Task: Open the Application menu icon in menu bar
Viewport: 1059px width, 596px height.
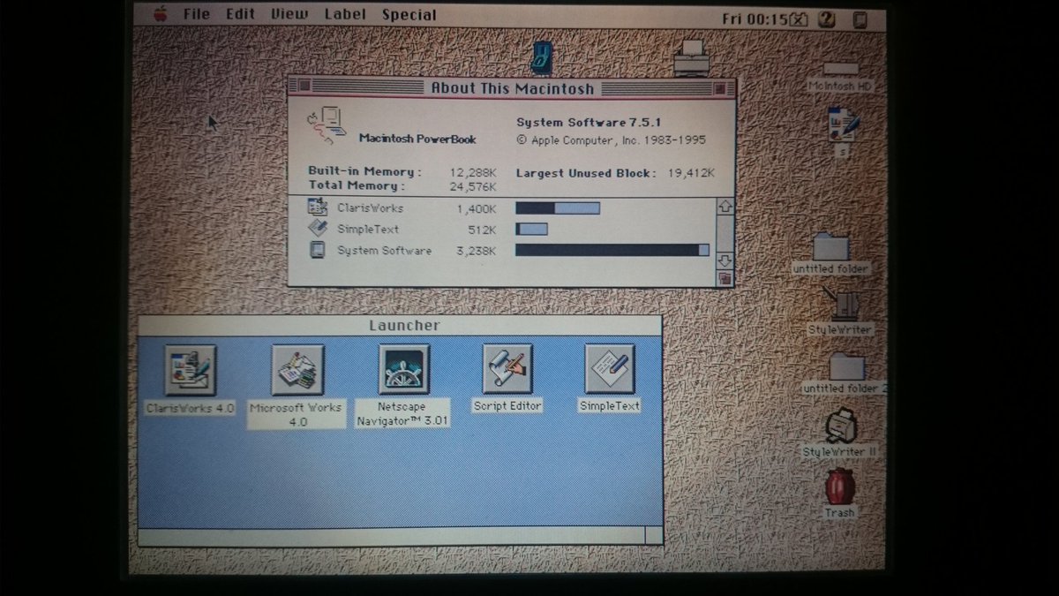Action: point(860,19)
